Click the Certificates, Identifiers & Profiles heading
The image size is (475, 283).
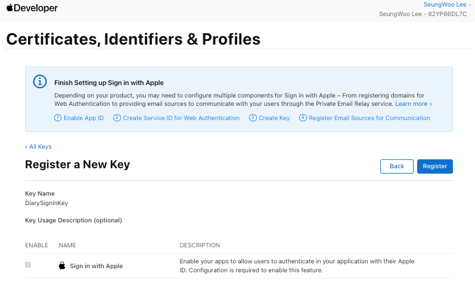134,39
